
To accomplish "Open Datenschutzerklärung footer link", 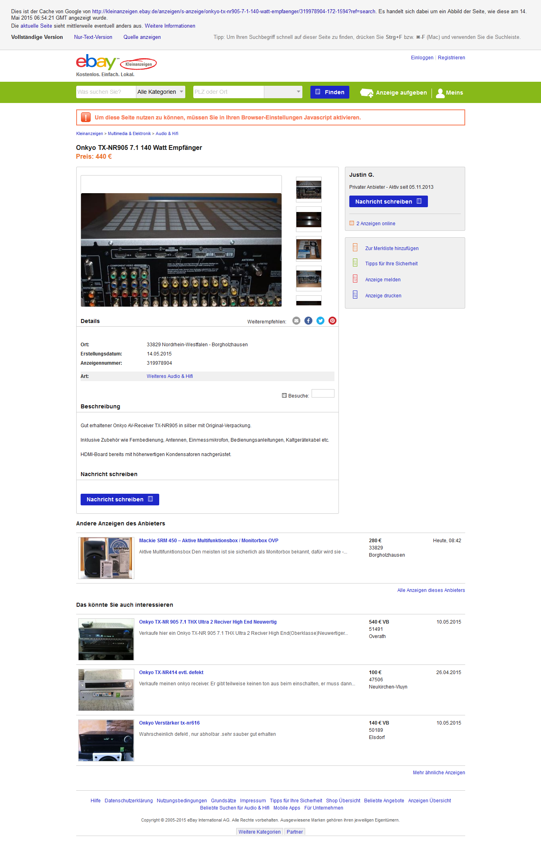I will click(129, 801).
